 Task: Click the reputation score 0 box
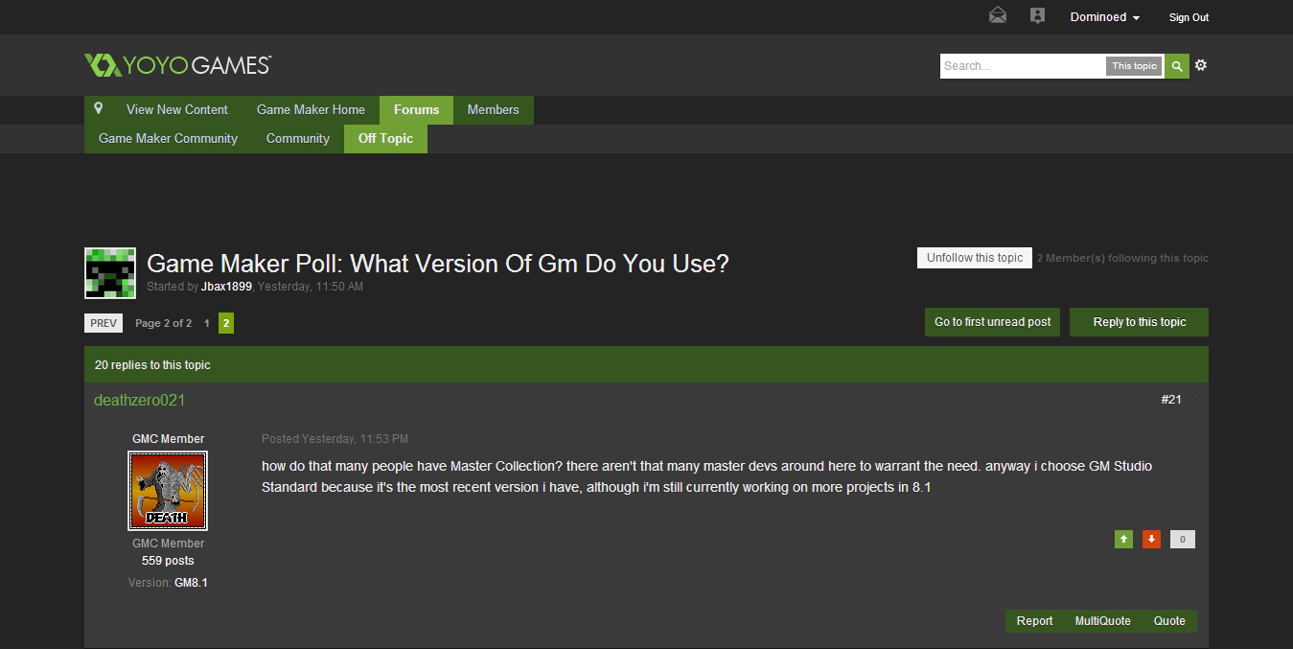1183,539
